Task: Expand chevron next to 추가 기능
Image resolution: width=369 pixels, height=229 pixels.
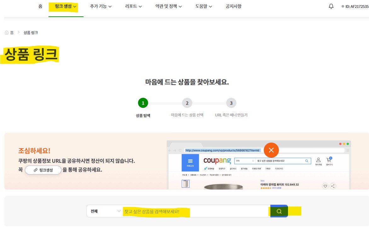Action: (x=110, y=7)
